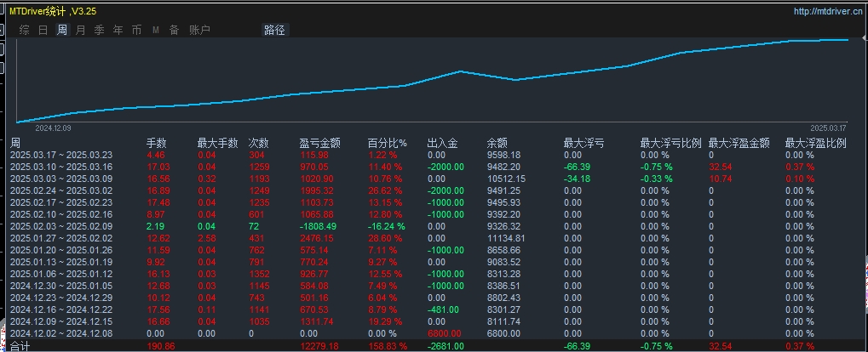Select week row 2025.03.10 ~ 2025.03.16
This screenshot has width=868, height=352.
pos(434,167)
